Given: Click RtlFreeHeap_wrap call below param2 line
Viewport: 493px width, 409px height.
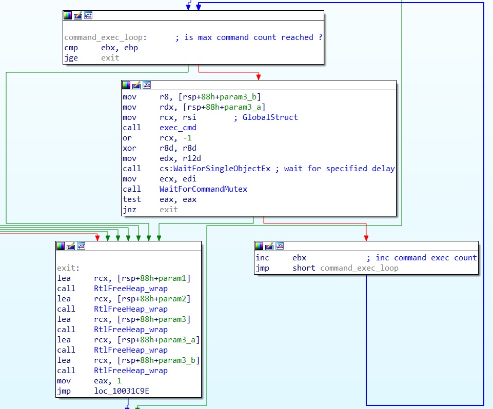Looking at the screenshot, I should 131,309.
